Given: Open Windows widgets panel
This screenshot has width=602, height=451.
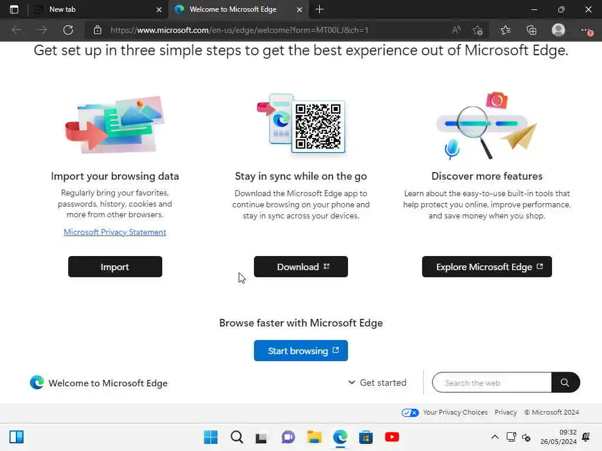Looking at the screenshot, I should (x=16, y=437).
